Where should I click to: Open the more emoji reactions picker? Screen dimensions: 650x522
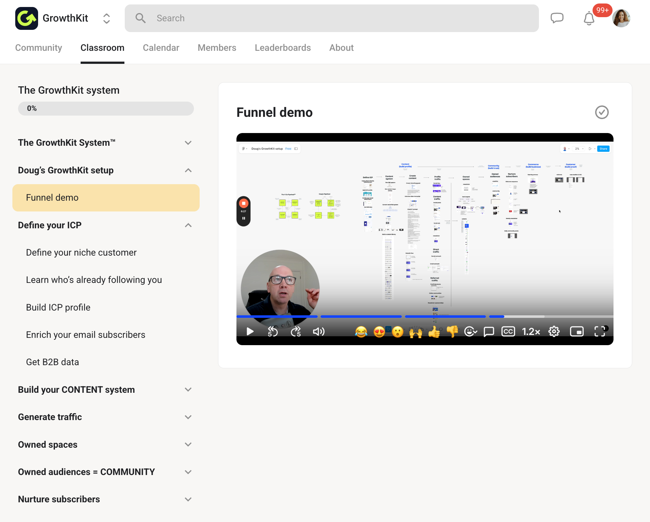471,332
